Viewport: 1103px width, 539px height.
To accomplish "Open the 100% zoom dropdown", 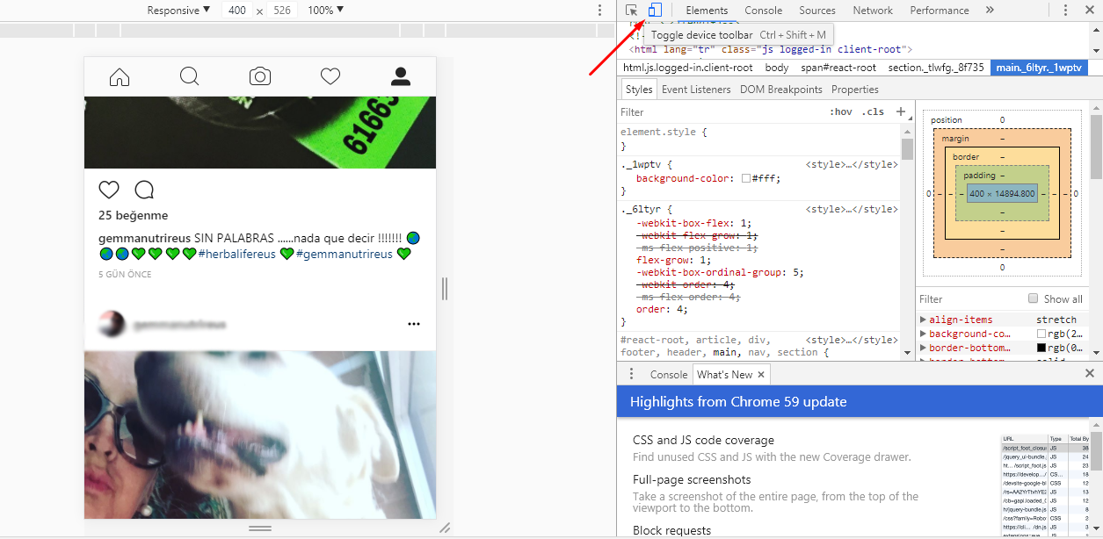I will pyautogui.click(x=326, y=11).
